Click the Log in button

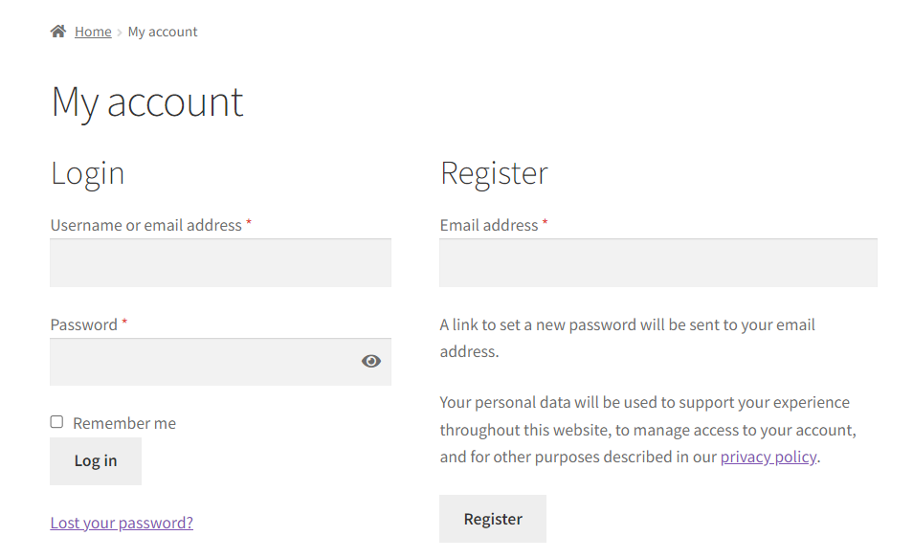(x=96, y=460)
